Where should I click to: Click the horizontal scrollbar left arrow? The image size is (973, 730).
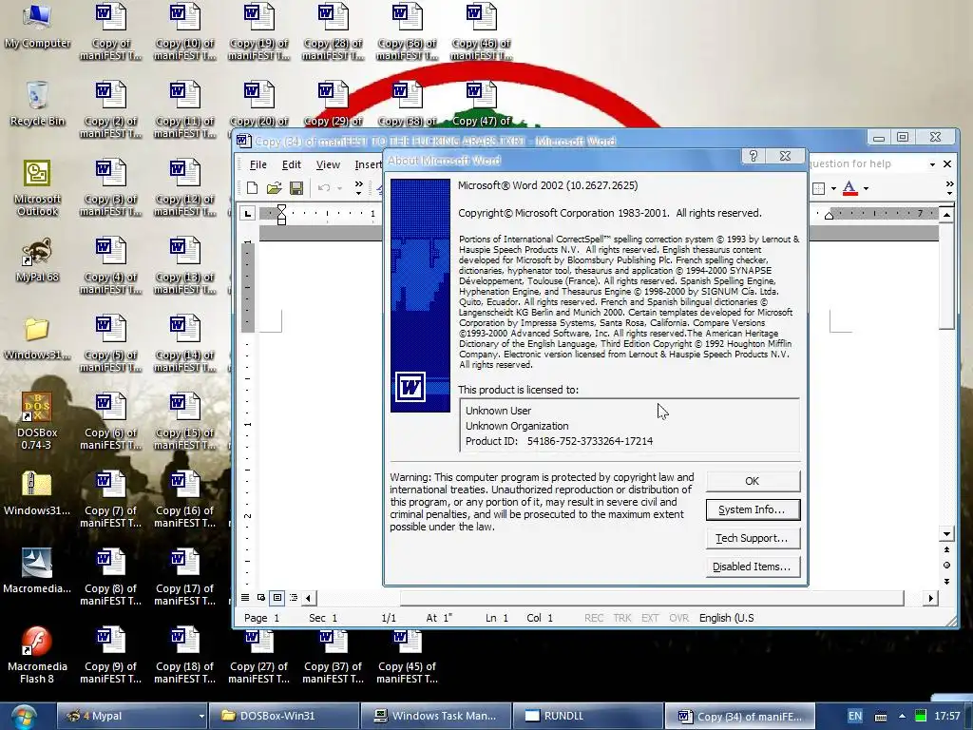(x=309, y=598)
